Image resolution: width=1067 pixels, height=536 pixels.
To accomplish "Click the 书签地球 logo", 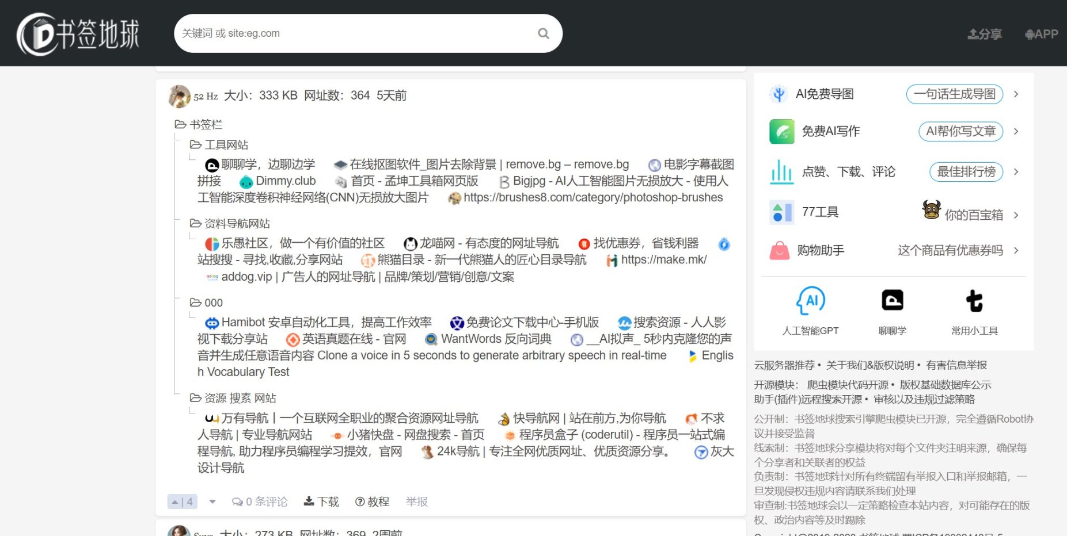I will tap(78, 34).
